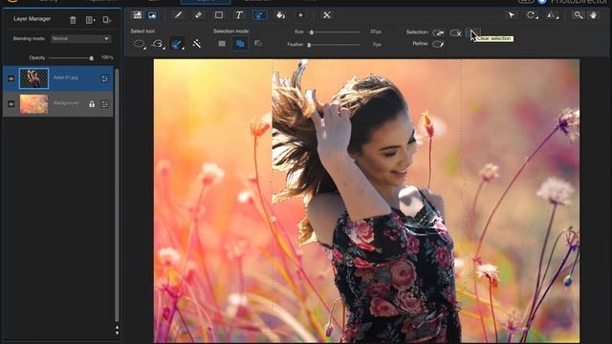Select the Rectangle shape tool
This screenshot has height=344, width=612.
(x=219, y=15)
